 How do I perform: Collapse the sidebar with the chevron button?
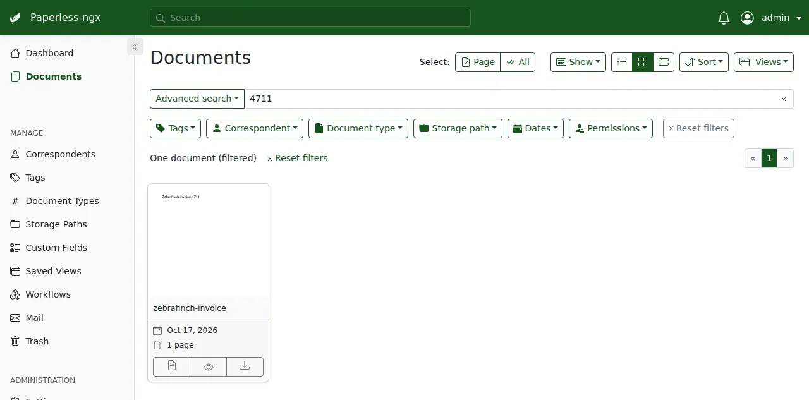pos(135,47)
